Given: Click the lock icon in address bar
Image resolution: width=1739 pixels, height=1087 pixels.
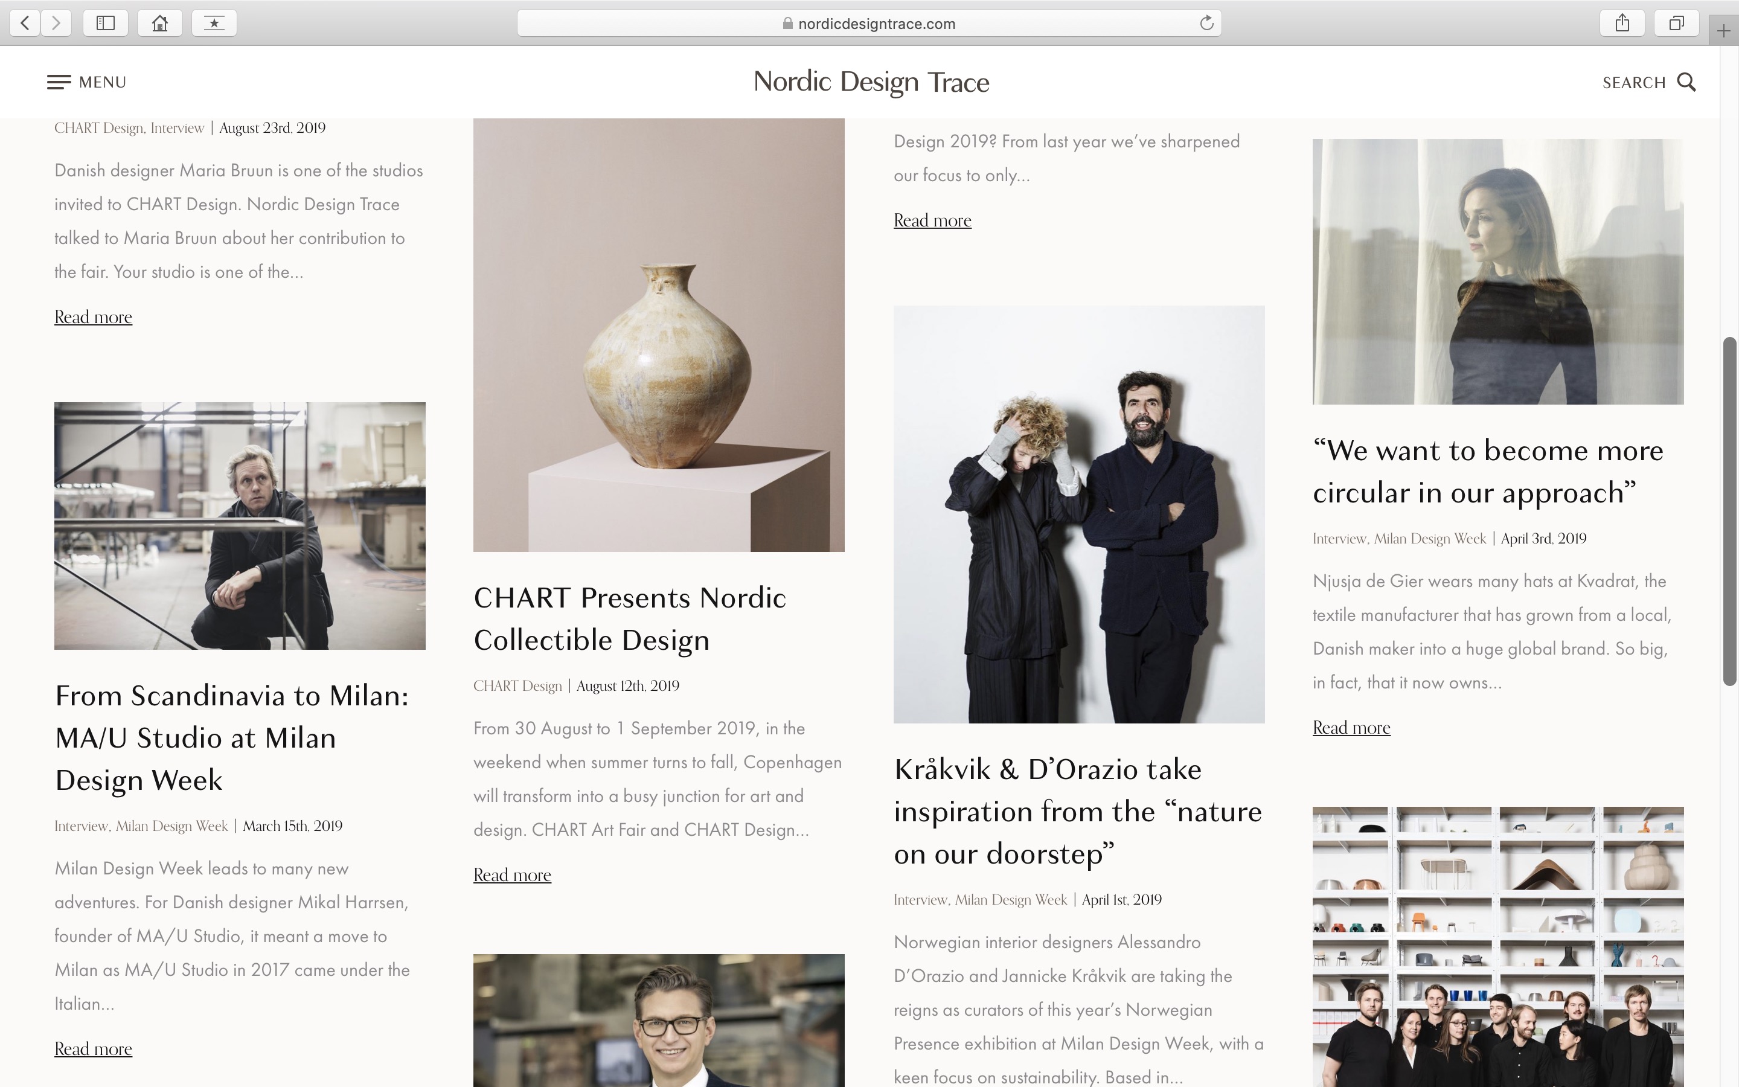Looking at the screenshot, I should click(x=787, y=24).
